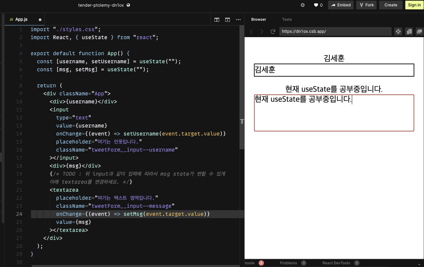The image size is (424, 267).
Task: Go back in the preview browser
Action: [252, 31]
